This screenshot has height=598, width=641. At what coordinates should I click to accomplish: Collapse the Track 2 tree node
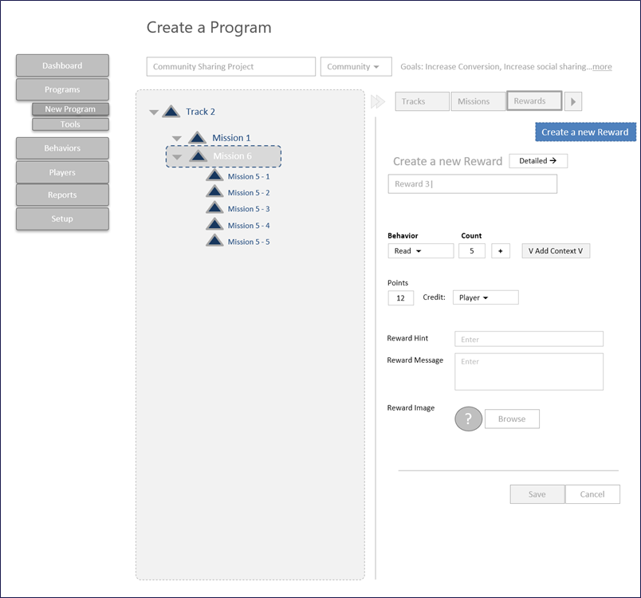[x=154, y=112]
